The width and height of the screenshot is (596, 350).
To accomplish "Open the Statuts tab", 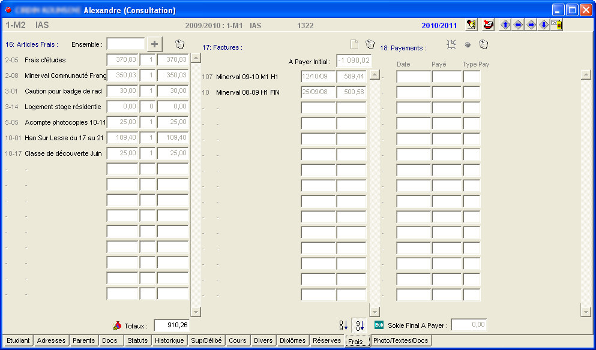I will pos(137,340).
